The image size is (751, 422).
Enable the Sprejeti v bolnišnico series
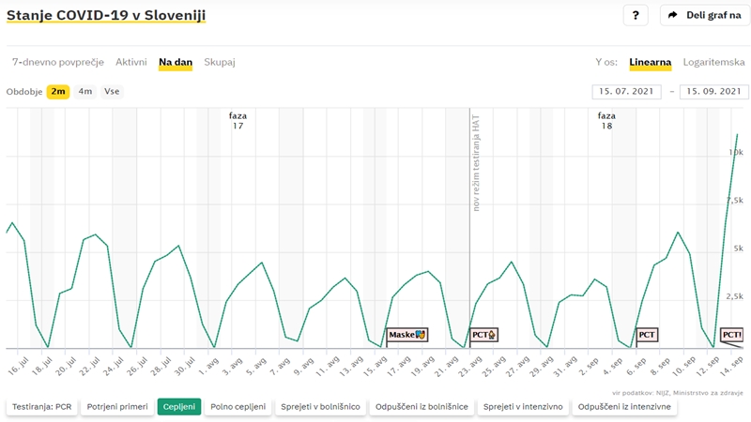320,407
